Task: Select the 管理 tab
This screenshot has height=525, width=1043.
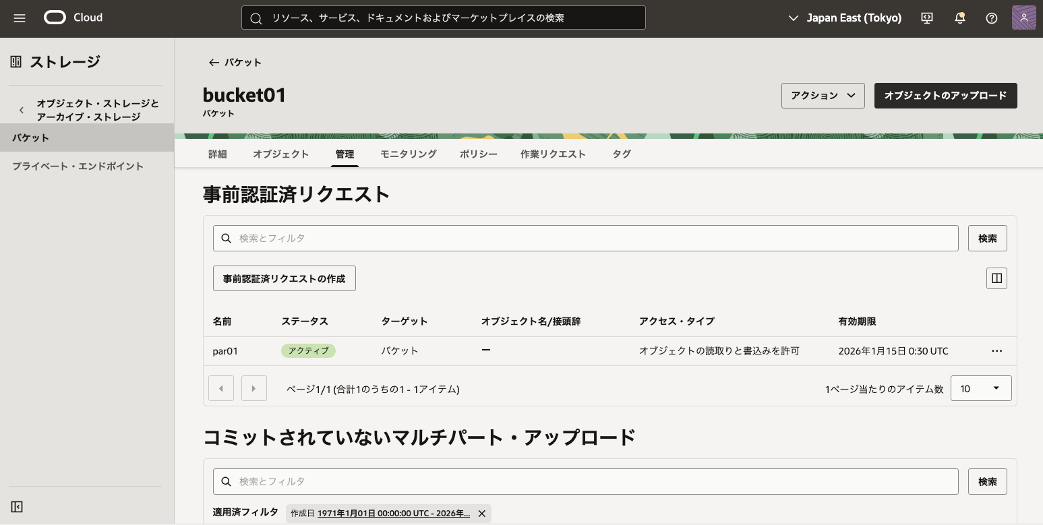Action: point(345,154)
